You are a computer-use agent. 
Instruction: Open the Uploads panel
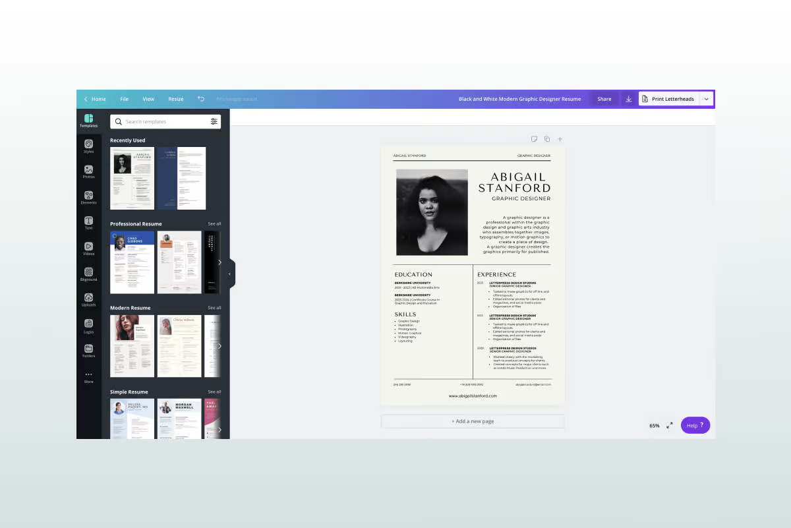(88, 300)
